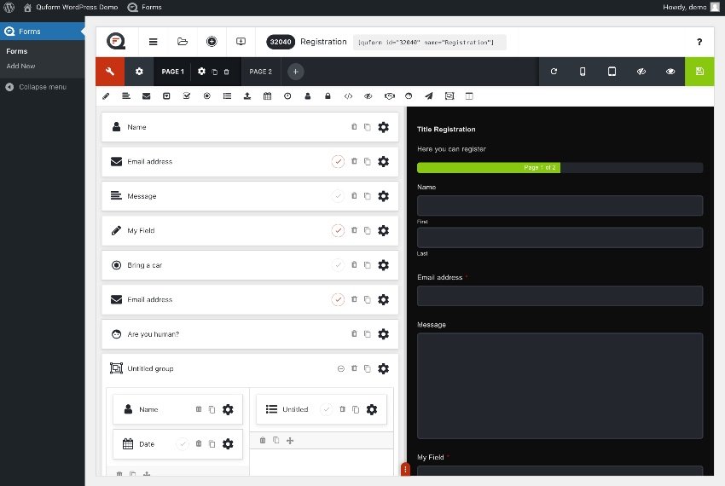Save the form with green button
The height and width of the screenshot is (486, 725).
point(699,72)
